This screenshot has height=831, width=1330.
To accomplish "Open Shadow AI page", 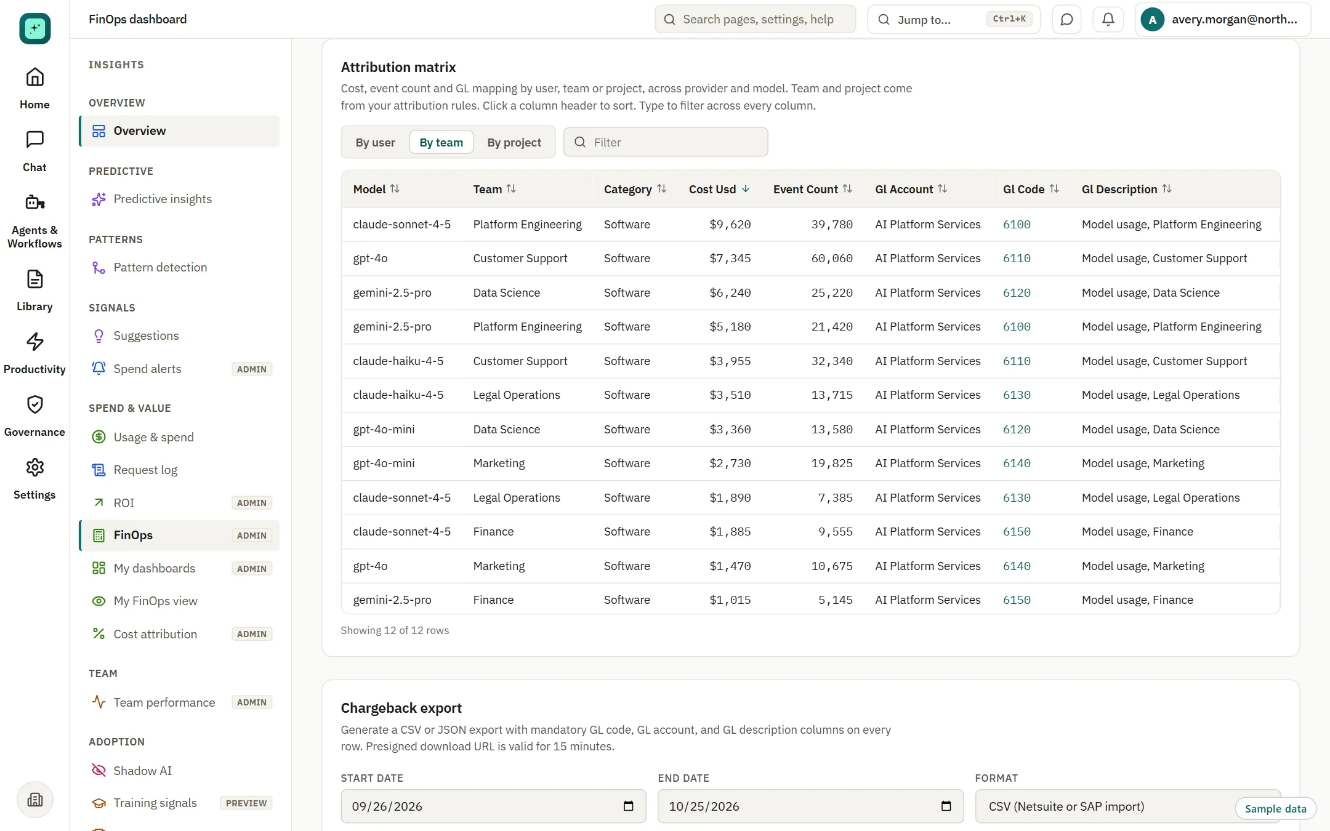I will pyautogui.click(x=179, y=770).
